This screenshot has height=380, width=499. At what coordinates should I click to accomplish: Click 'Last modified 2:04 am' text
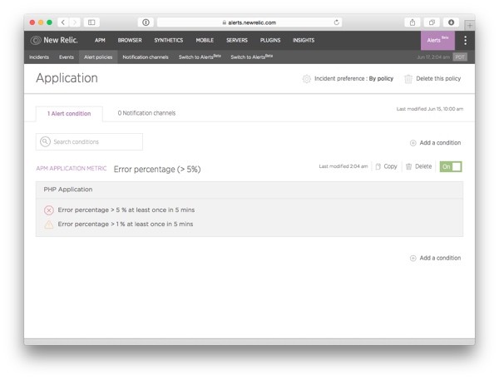pos(343,166)
